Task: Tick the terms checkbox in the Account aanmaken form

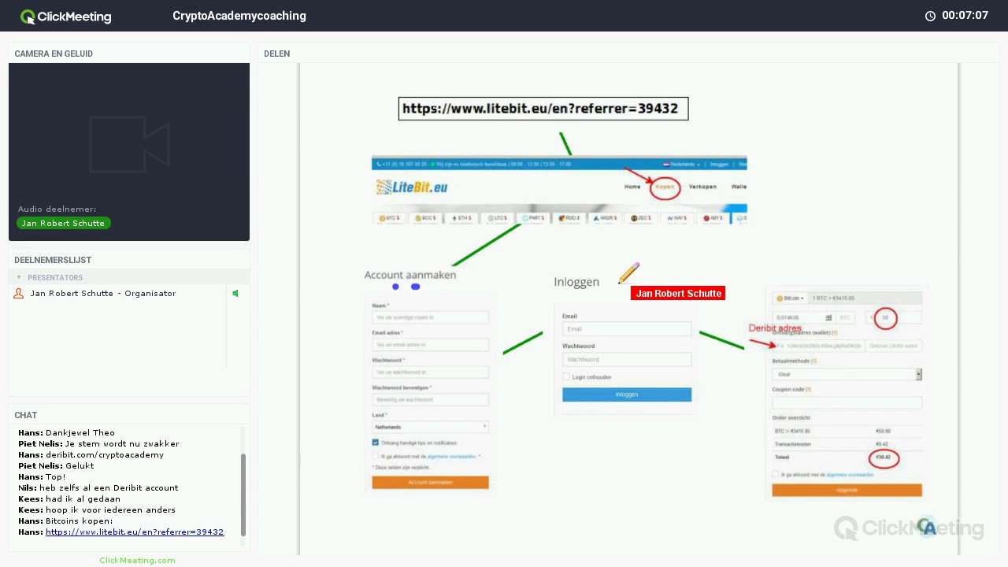Action: pos(376,456)
